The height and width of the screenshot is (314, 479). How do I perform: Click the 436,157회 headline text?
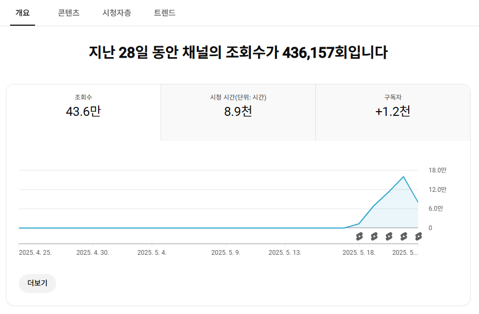click(x=315, y=52)
